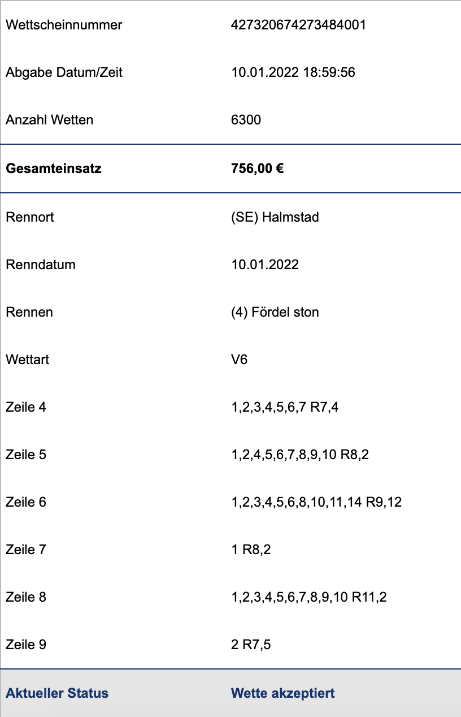Click the Renndatum label

41,265
